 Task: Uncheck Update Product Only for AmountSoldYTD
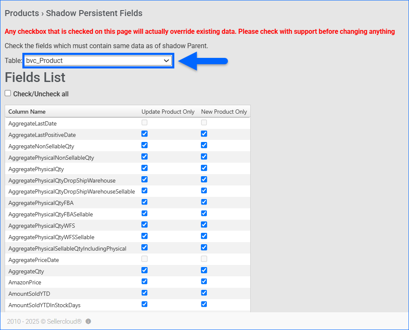tap(145, 293)
